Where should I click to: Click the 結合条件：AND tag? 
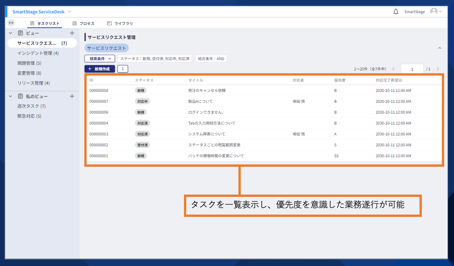click(x=211, y=59)
